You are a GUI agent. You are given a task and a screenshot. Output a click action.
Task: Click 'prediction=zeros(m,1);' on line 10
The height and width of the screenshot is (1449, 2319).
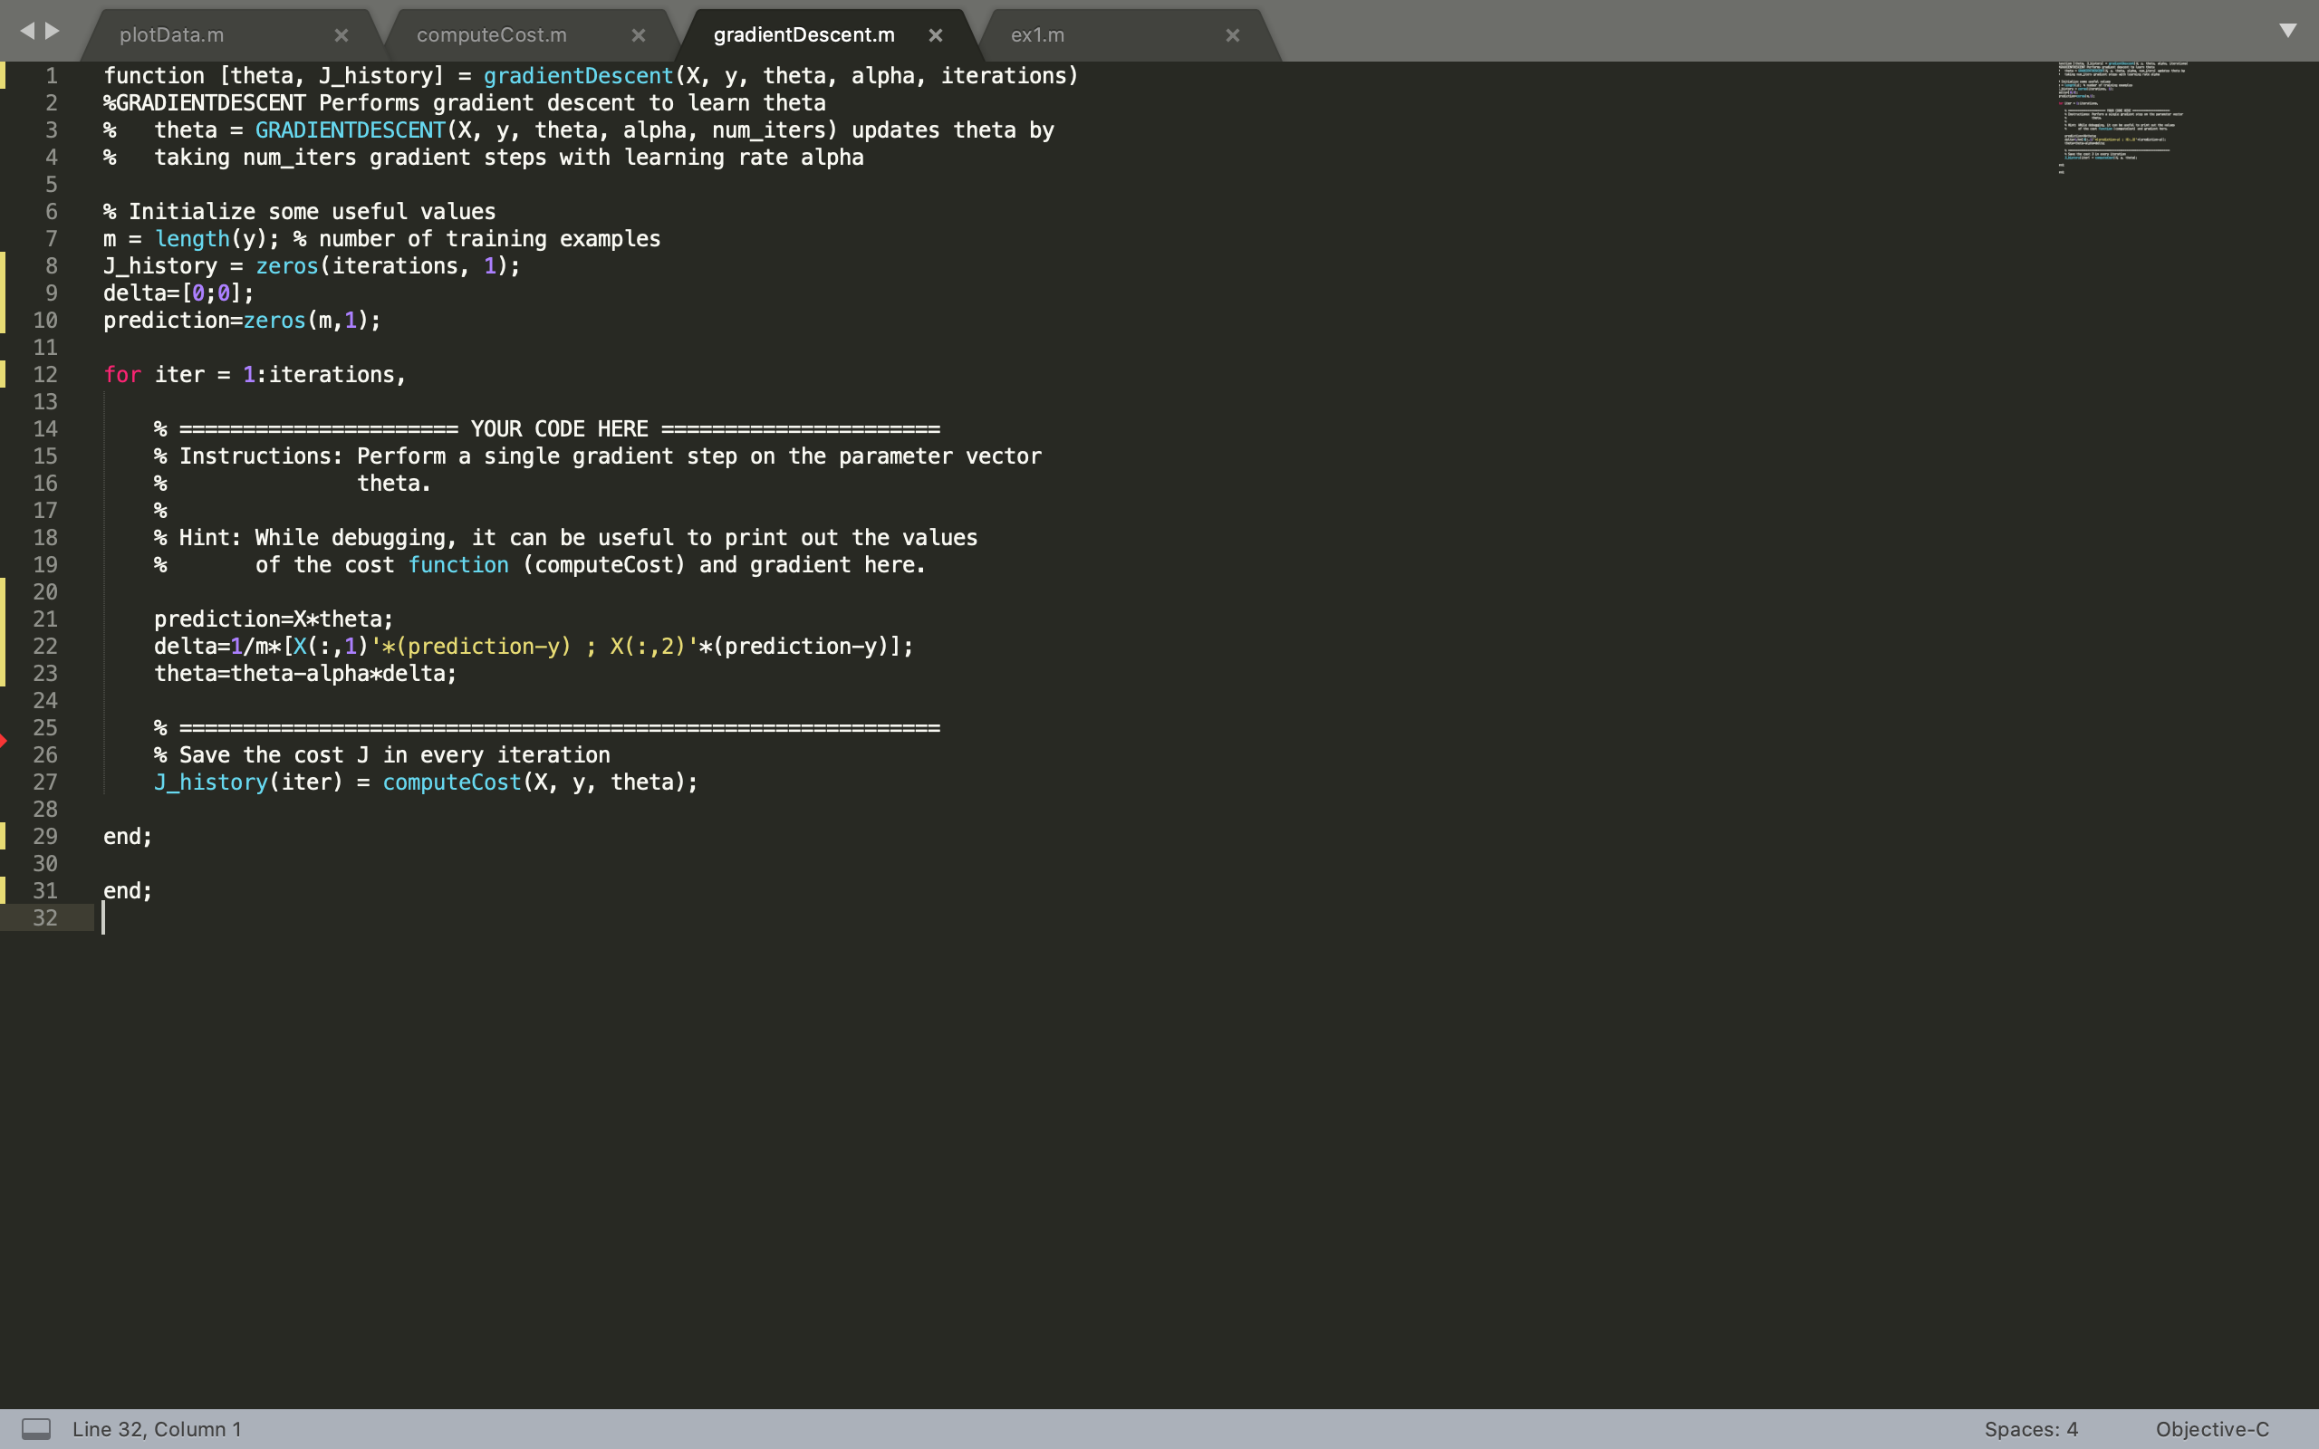pyautogui.click(x=243, y=320)
